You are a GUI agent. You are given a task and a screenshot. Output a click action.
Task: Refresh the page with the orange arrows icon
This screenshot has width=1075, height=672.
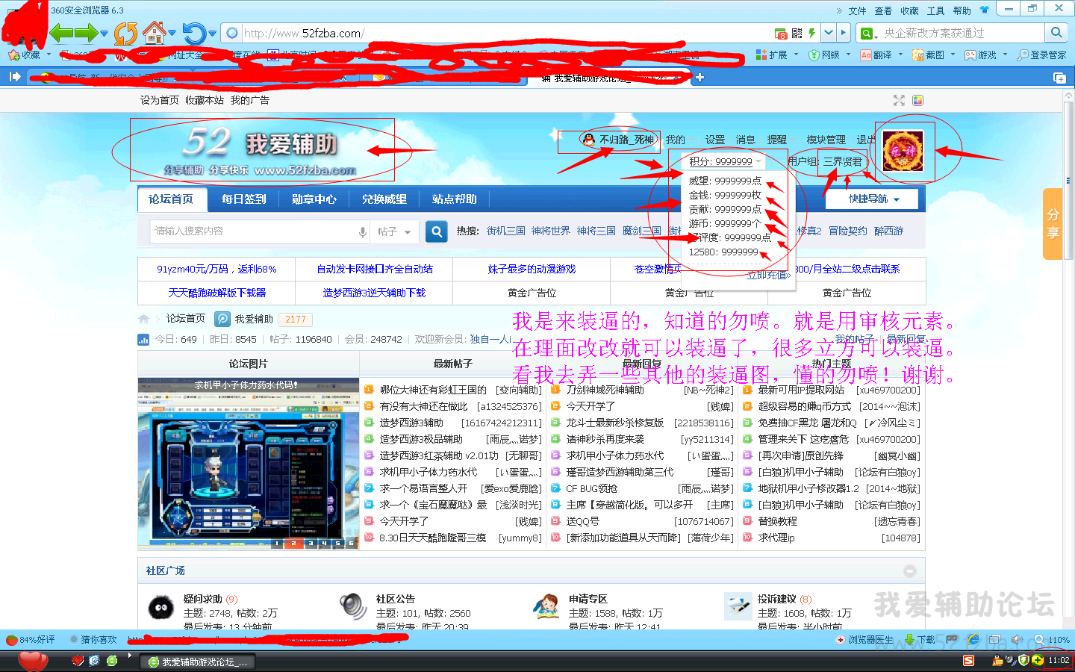126,33
